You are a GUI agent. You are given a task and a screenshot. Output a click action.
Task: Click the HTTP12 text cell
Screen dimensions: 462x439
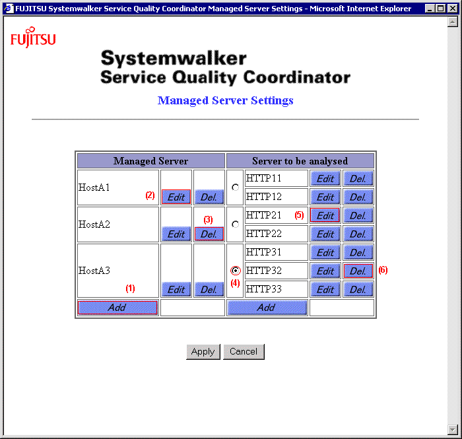click(x=277, y=197)
